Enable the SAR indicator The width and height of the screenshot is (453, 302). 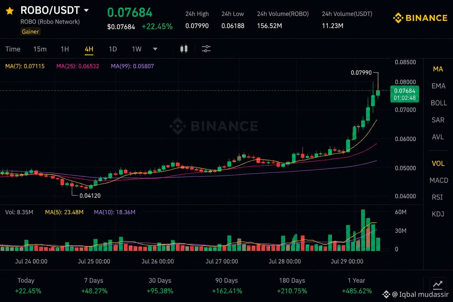[x=438, y=120]
